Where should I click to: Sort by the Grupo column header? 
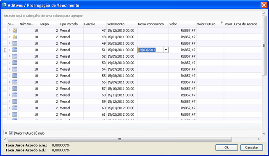pyautogui.click(x=49, y=24)
